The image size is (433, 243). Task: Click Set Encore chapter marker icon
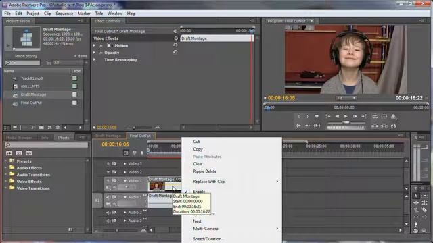pyautogui.click(x=135, y=153)
